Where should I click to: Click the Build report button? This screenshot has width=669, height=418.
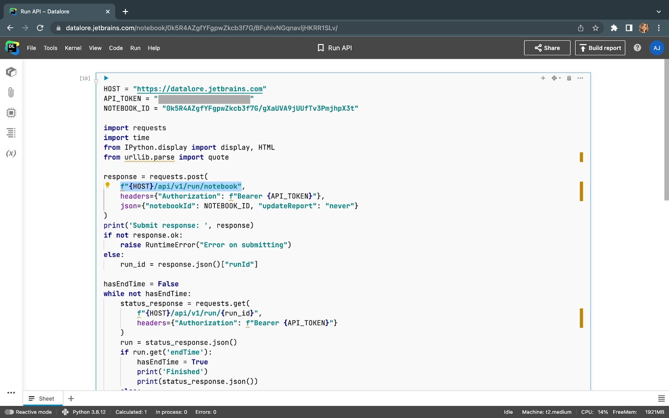pos(600,48)
